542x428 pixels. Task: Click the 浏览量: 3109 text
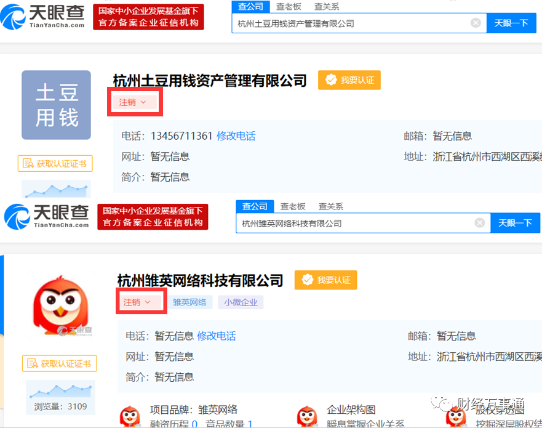pos(60,406)
